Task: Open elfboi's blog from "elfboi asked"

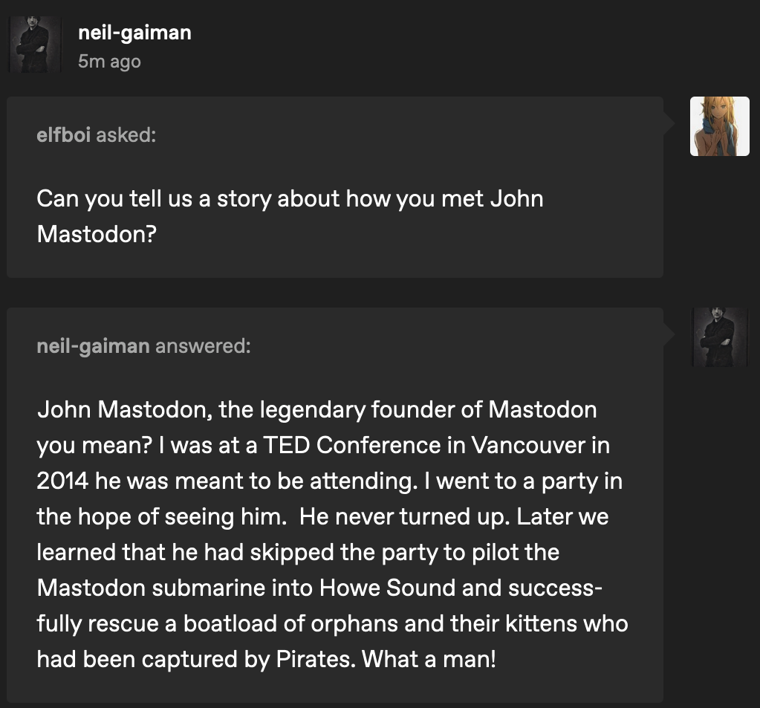Action: tap(63, 135)
